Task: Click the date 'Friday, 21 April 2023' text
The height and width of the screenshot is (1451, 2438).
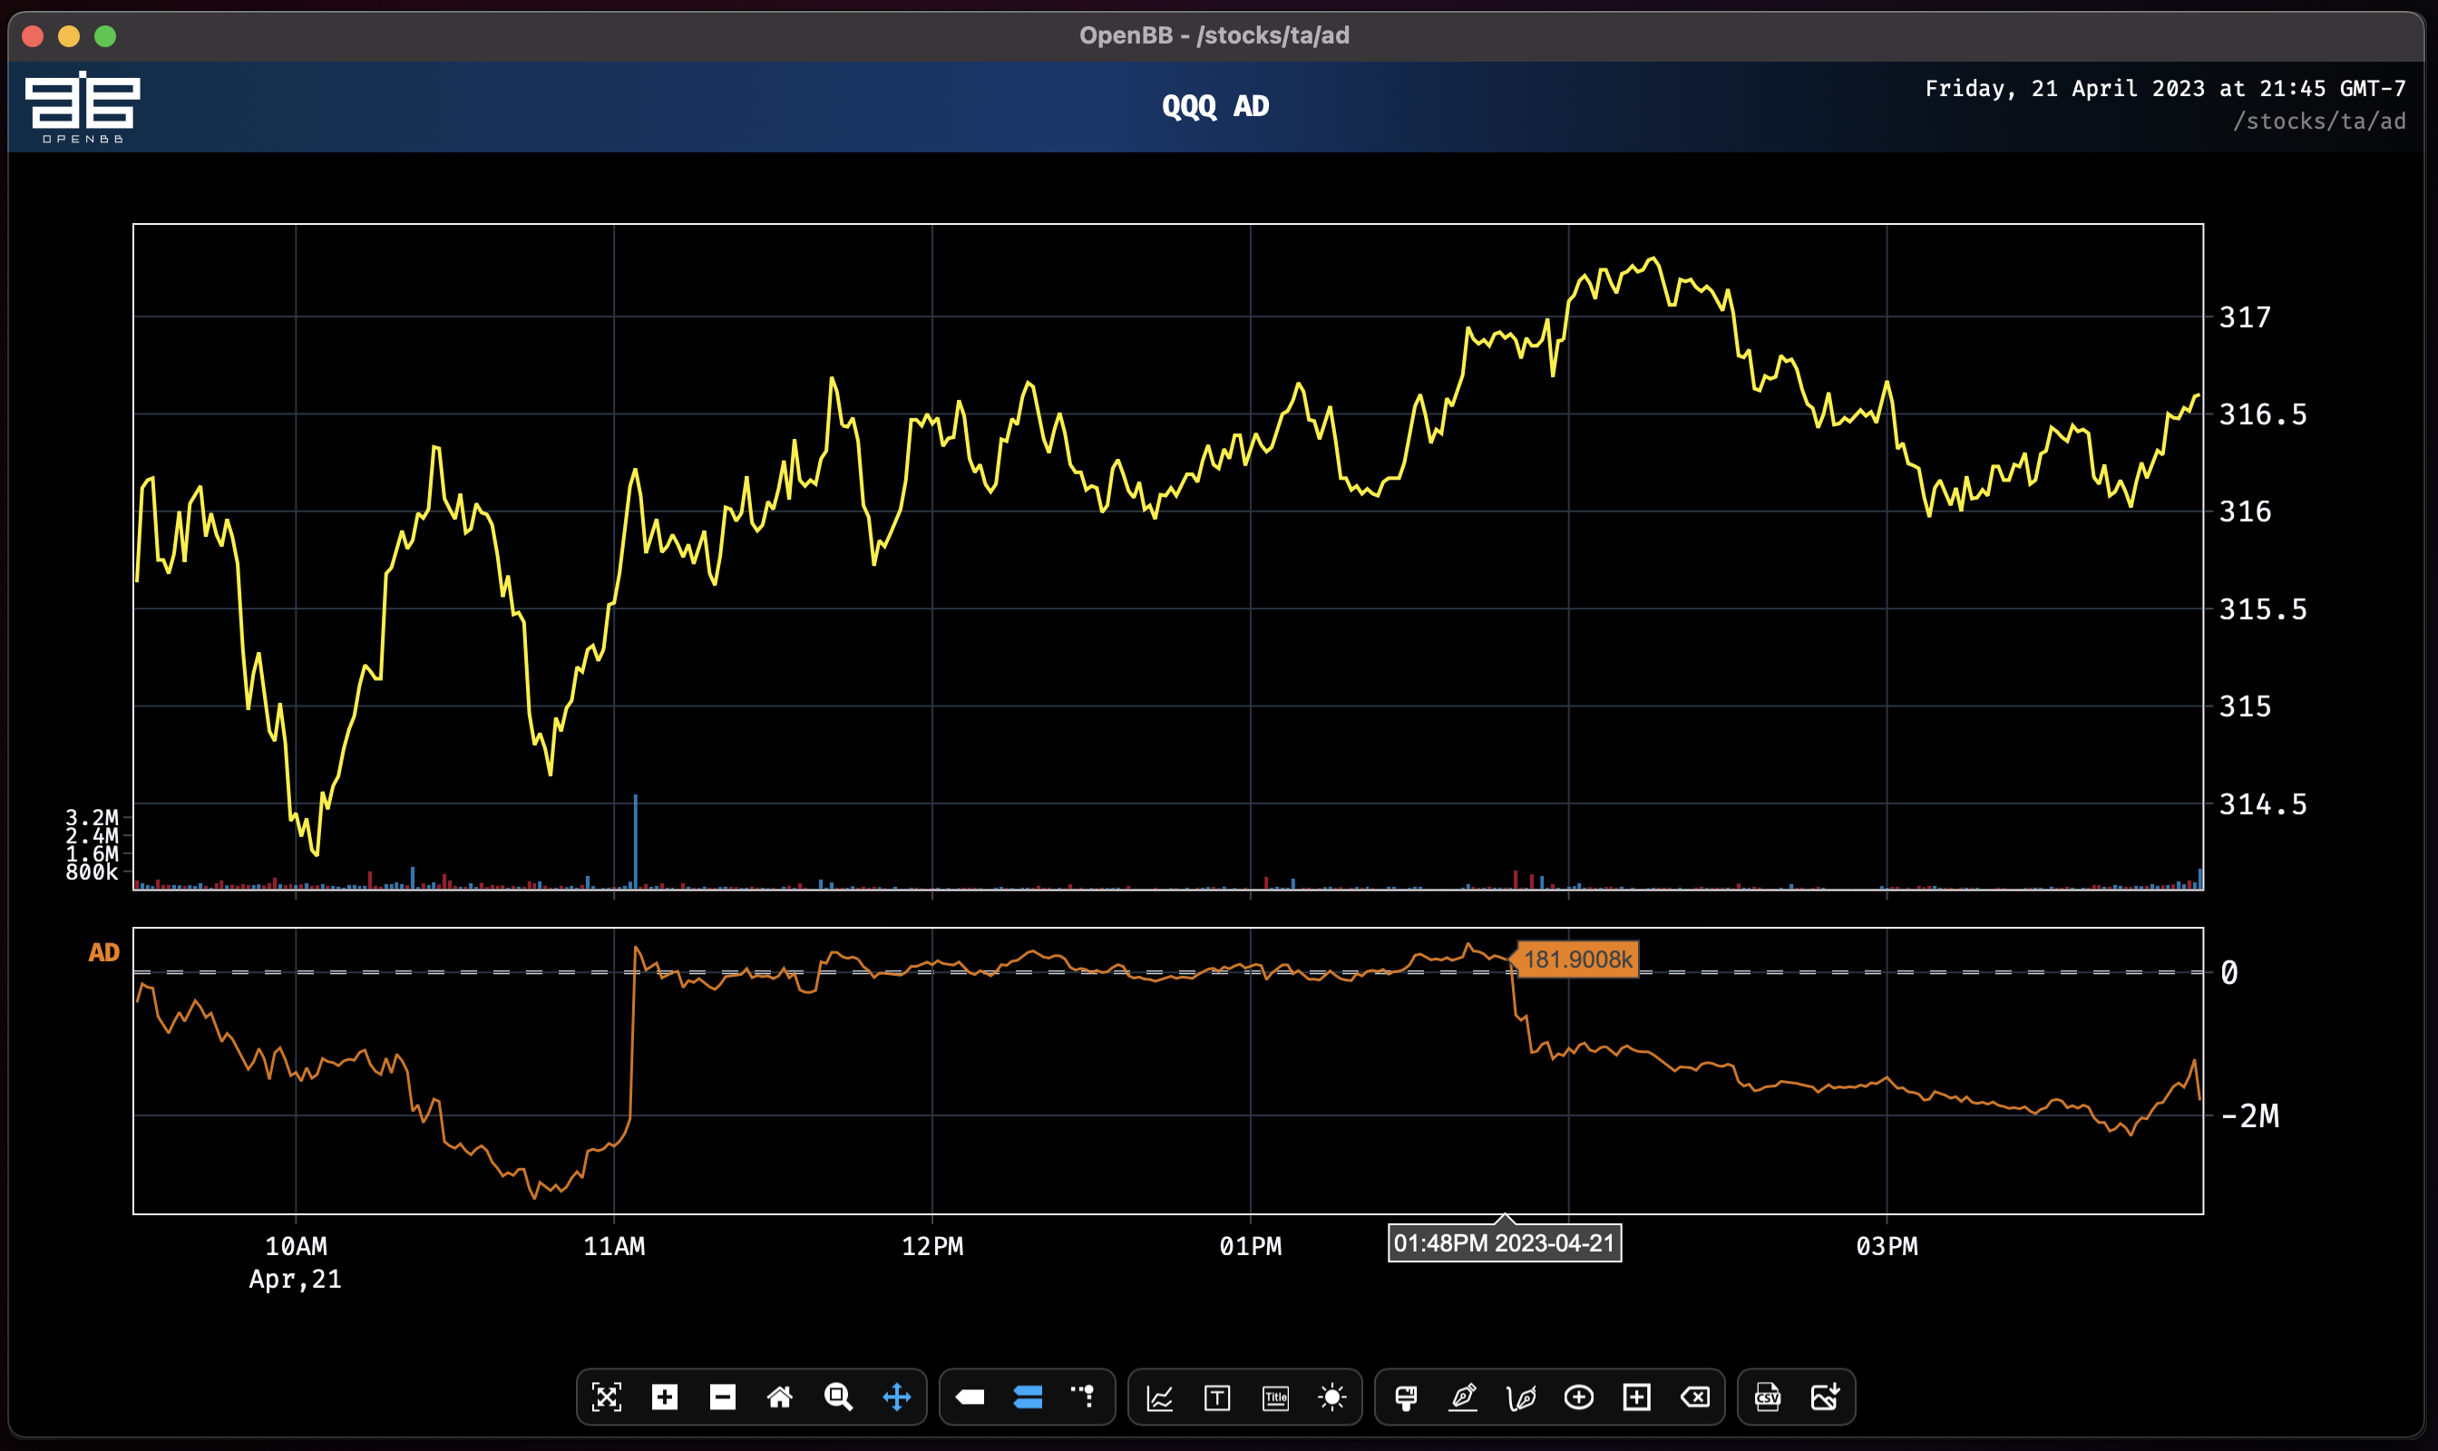Action: click(2065, 88)
